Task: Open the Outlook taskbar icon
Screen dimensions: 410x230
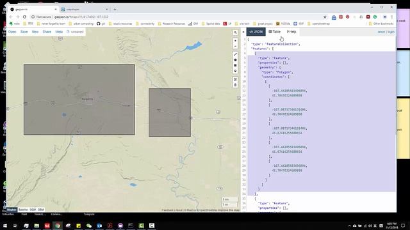Action: 99,226
